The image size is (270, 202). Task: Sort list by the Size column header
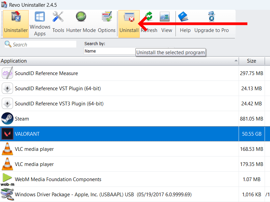[251, 61]
